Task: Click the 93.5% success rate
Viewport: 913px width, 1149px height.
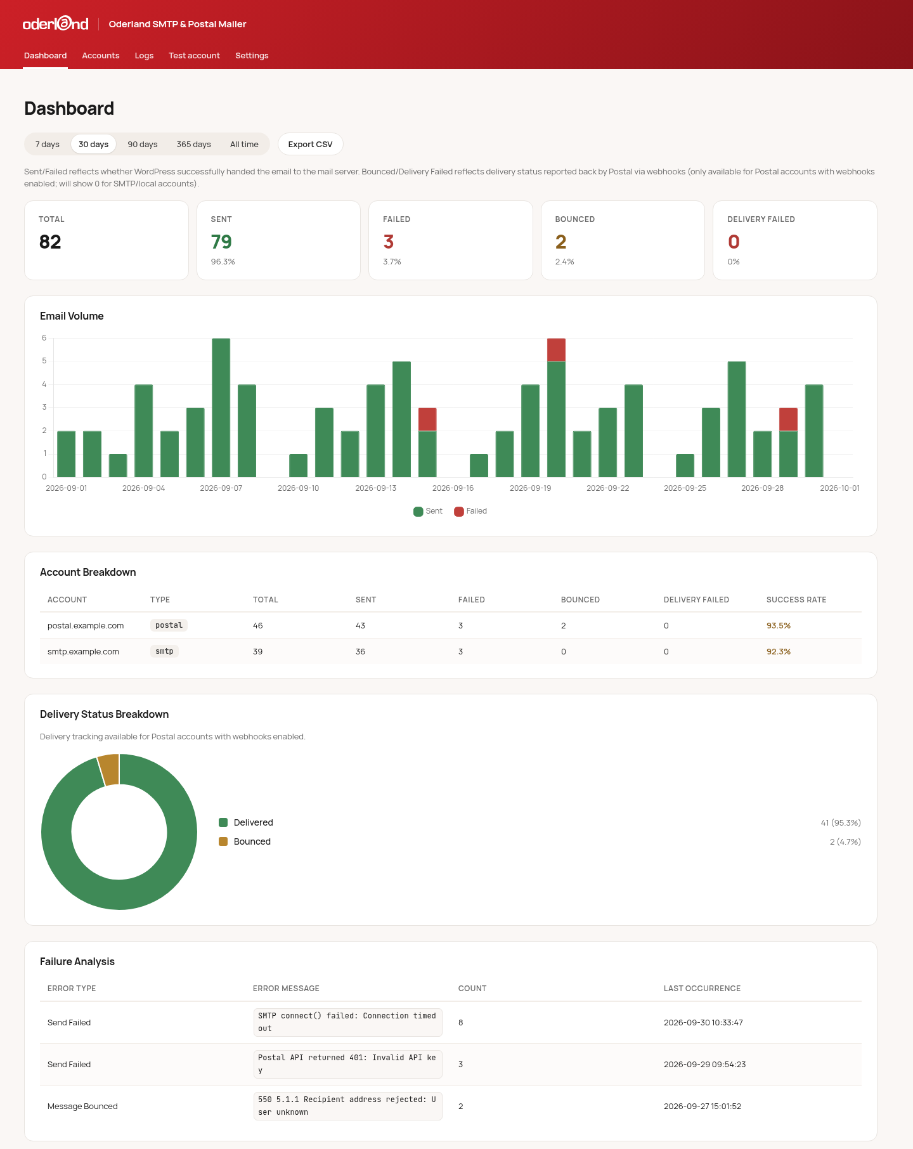Action: [779, 626]
